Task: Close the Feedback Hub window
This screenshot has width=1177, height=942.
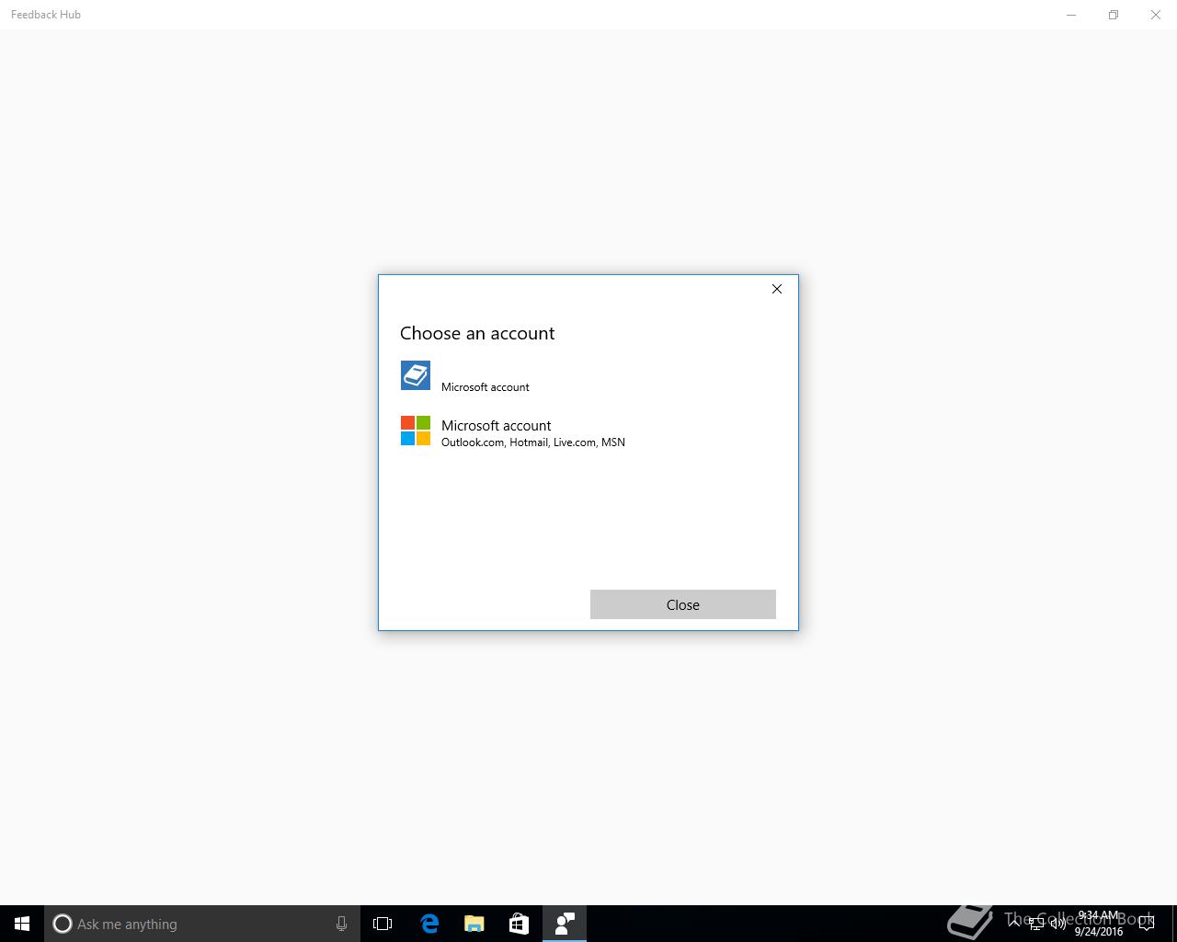Action: 1156,15
